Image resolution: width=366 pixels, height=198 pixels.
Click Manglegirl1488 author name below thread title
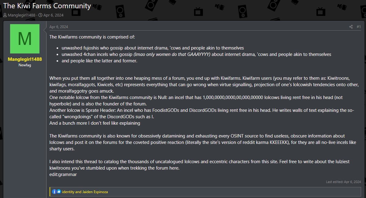(x=21, y=15)
